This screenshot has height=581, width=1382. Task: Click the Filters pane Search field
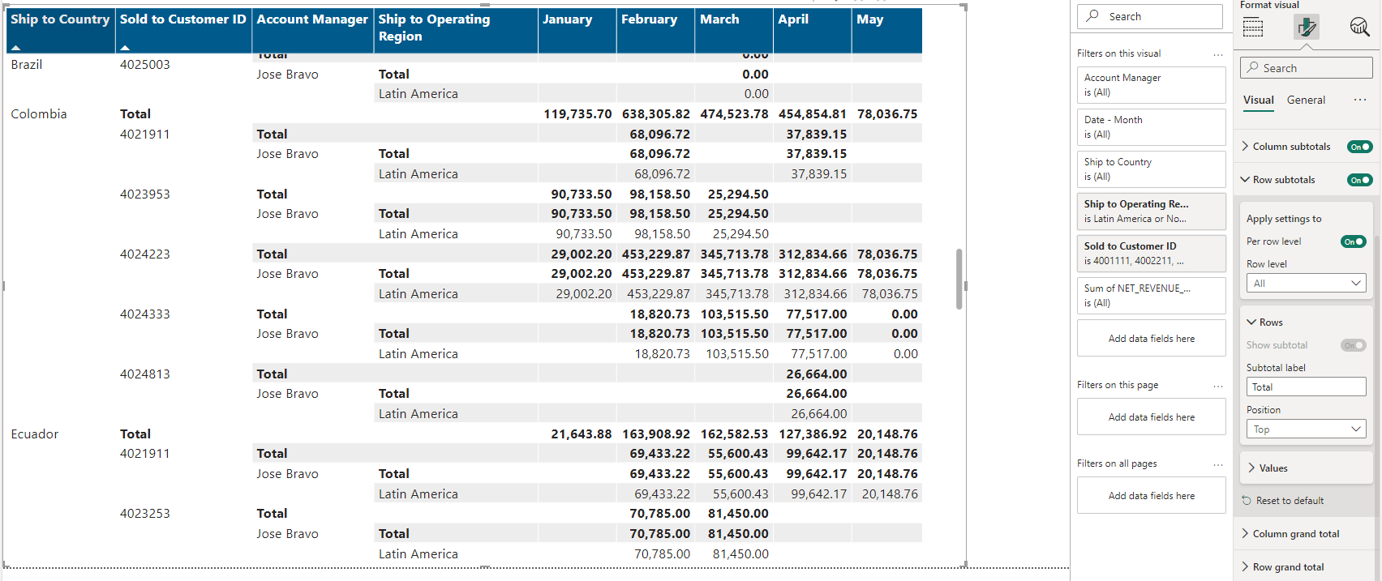(1150, 16)
